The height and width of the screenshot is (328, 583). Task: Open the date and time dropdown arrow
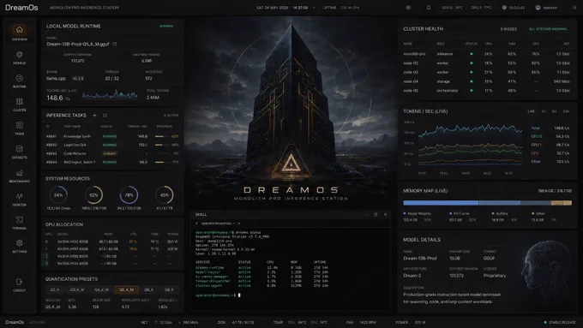click(x=314, y=8)
